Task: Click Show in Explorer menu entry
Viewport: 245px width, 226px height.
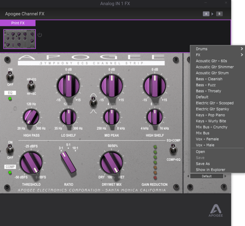Action: pos(218,170)
